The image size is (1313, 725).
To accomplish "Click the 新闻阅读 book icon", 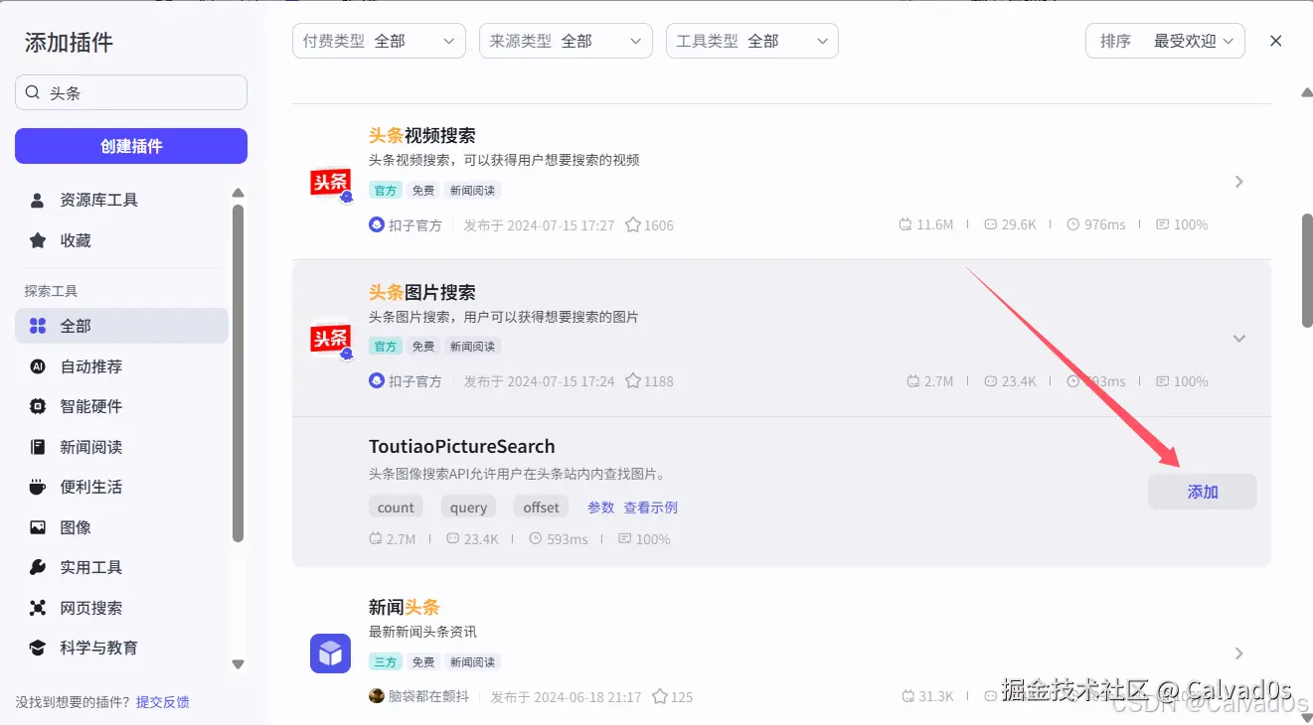I will coord(38,447).
